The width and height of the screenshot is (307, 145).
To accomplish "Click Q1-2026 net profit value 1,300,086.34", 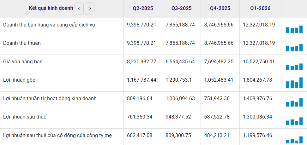I will coord(257,117).
